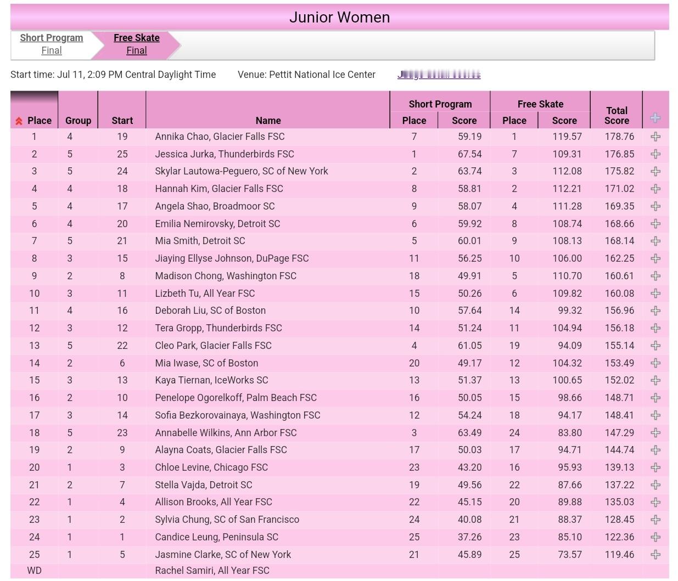Click the WD place cell

34,571
